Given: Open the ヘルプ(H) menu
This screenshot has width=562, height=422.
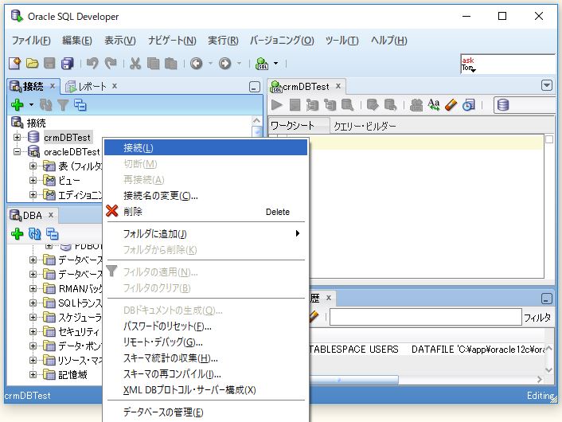Looking at the screenshot, I should 389,41.
